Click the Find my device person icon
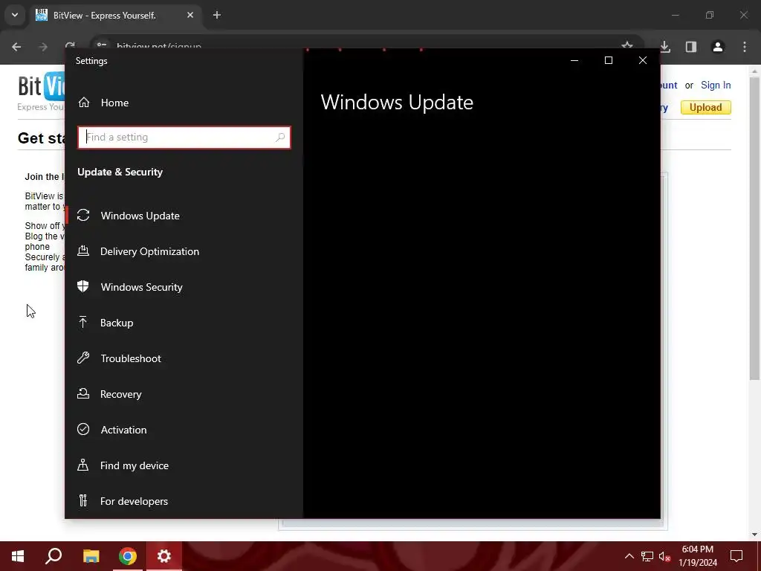 [83, 465]
